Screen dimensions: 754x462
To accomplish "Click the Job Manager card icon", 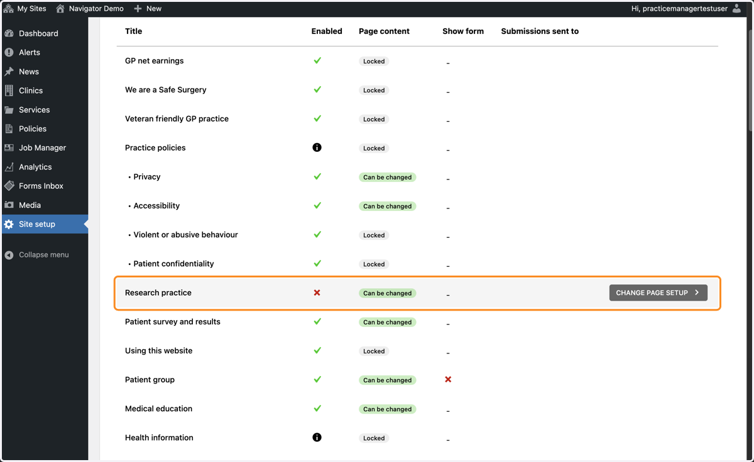I will [x=9, y=148].
